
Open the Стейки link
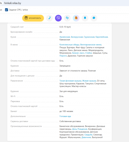point(88,53)
